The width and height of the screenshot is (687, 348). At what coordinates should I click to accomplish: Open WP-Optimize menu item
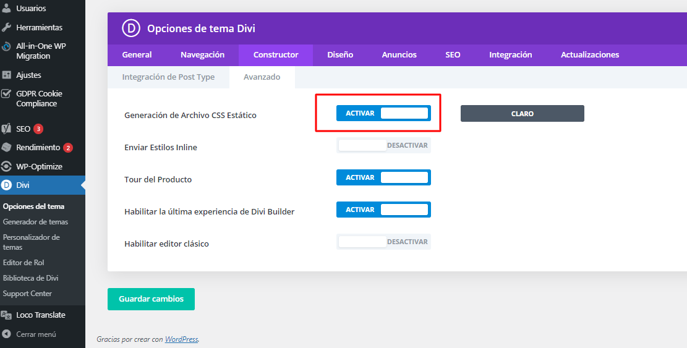pyautogui.click(x=43, y=166)
